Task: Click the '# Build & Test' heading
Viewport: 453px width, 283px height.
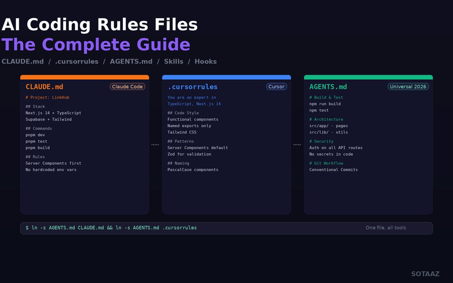Action: click(326, 97)
